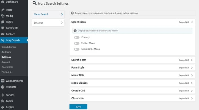Expand the Form Style section chevron
The width and height of the screenshot is (199, 110).
click(x=192, y=68)
